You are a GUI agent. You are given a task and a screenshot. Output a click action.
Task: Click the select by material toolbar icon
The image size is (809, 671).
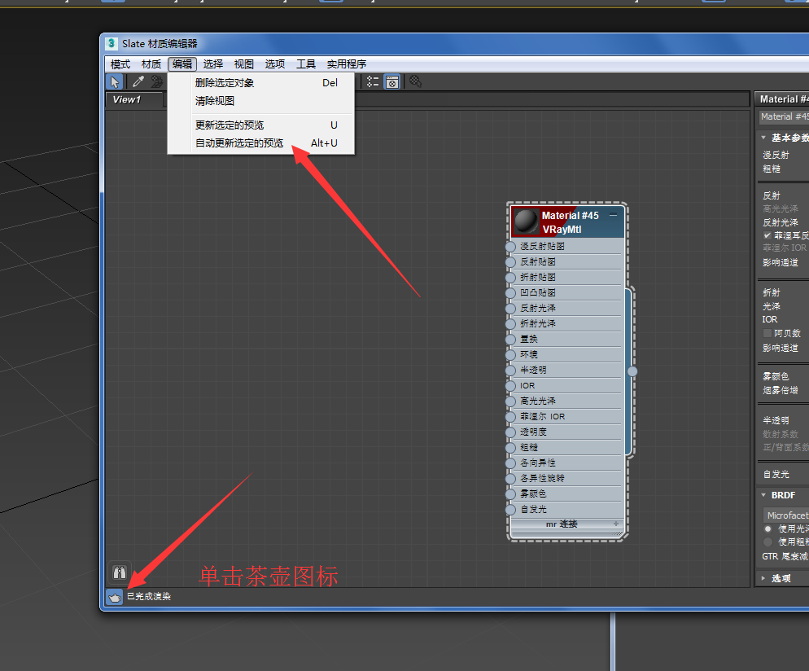(415, 81)
